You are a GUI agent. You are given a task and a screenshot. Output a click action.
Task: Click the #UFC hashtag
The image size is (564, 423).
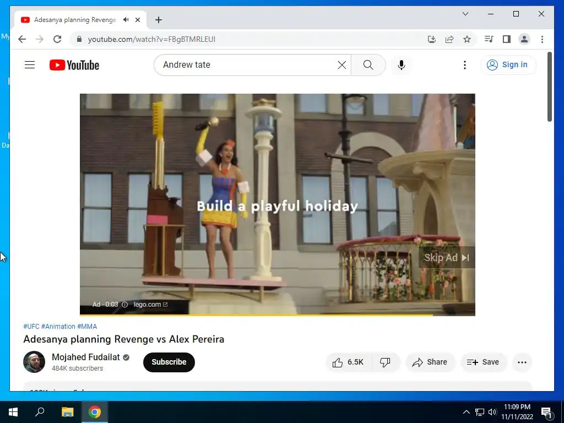pyautogui.click(x=31, y=327)
